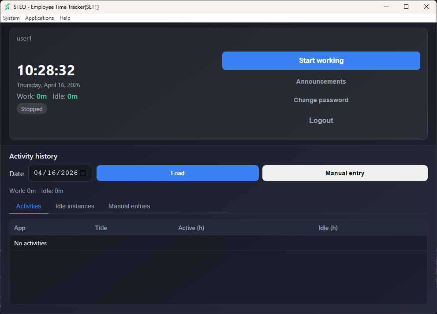
Task: Open the Help menu
Action: [x=65, y=18]
